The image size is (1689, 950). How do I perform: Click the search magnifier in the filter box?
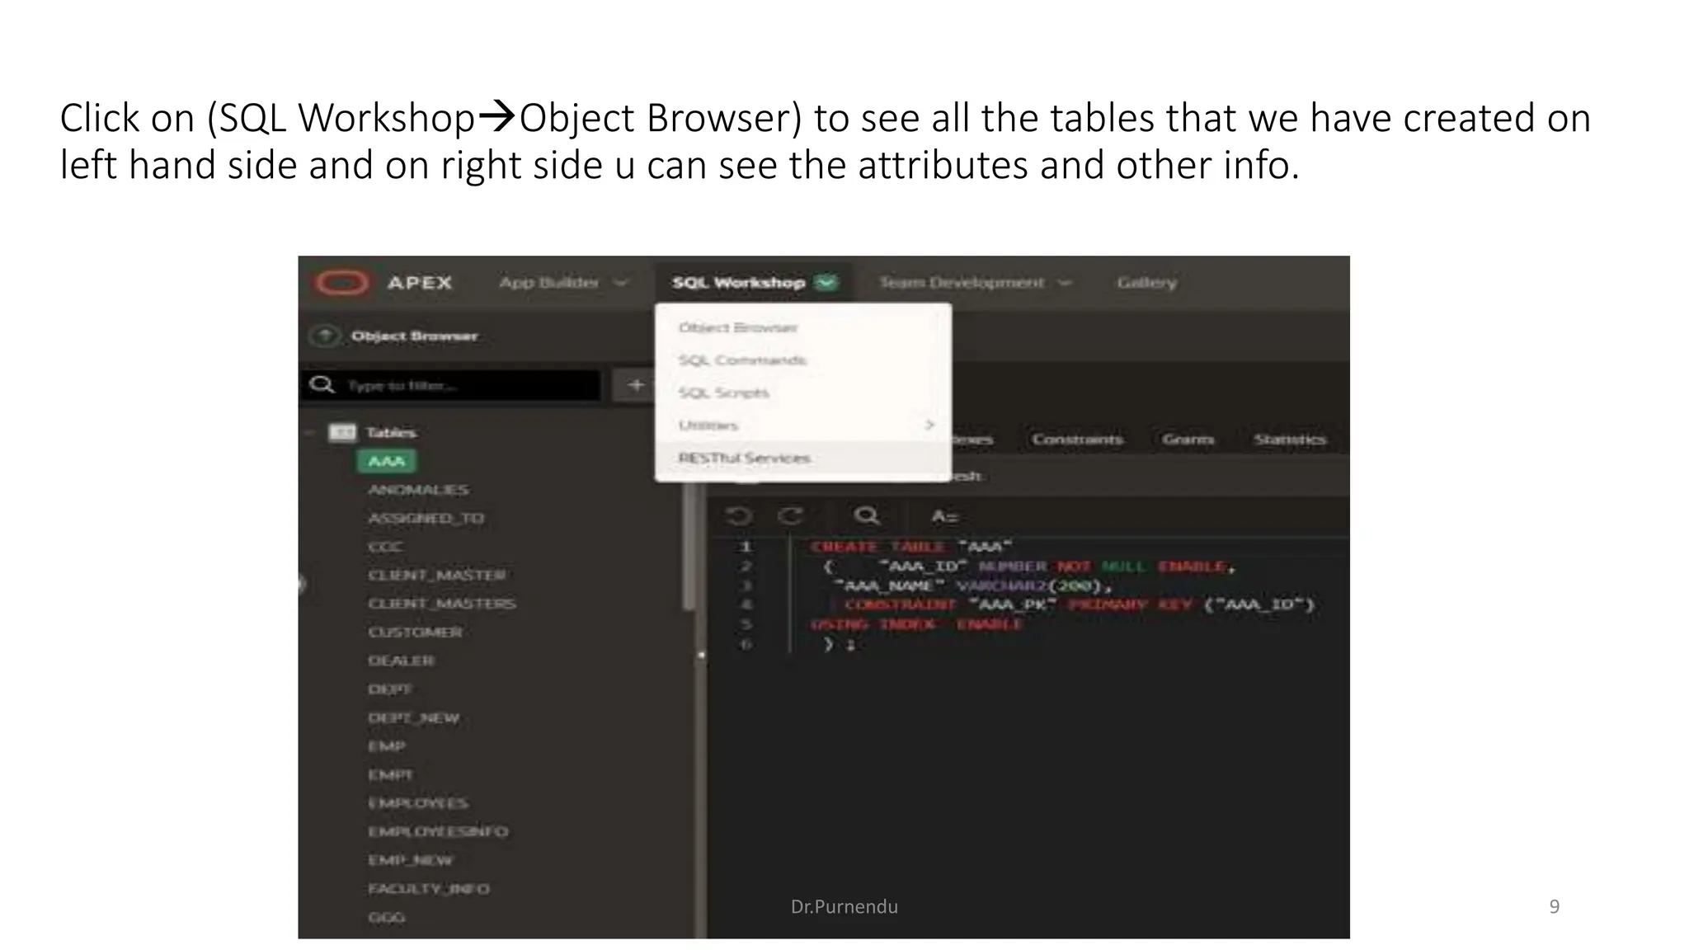[322, 385]
